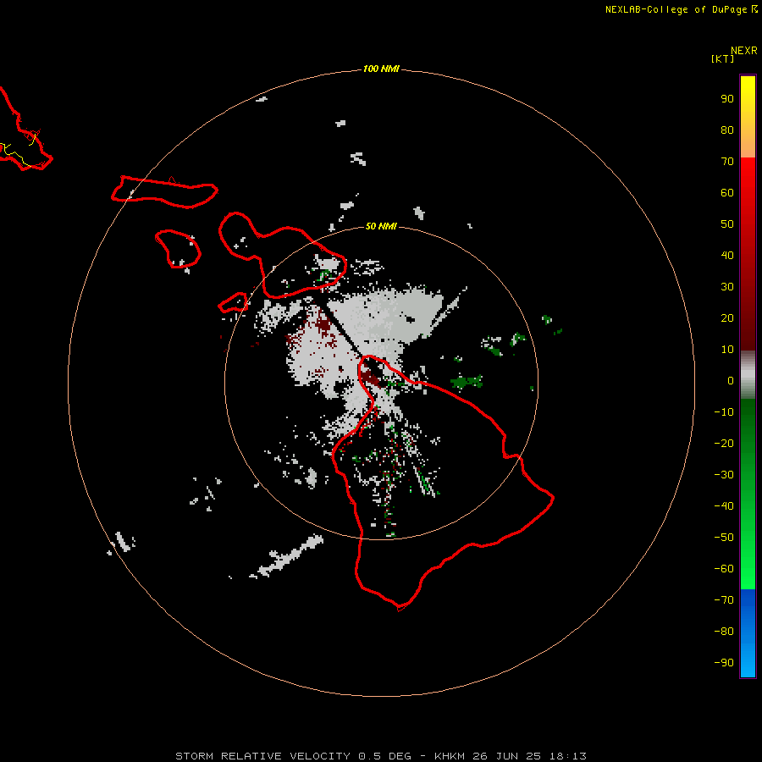Viewport: 762px width, 762px height.
Task: Click the 70 value on the velocity scale
Action: (x=727, y=162)
